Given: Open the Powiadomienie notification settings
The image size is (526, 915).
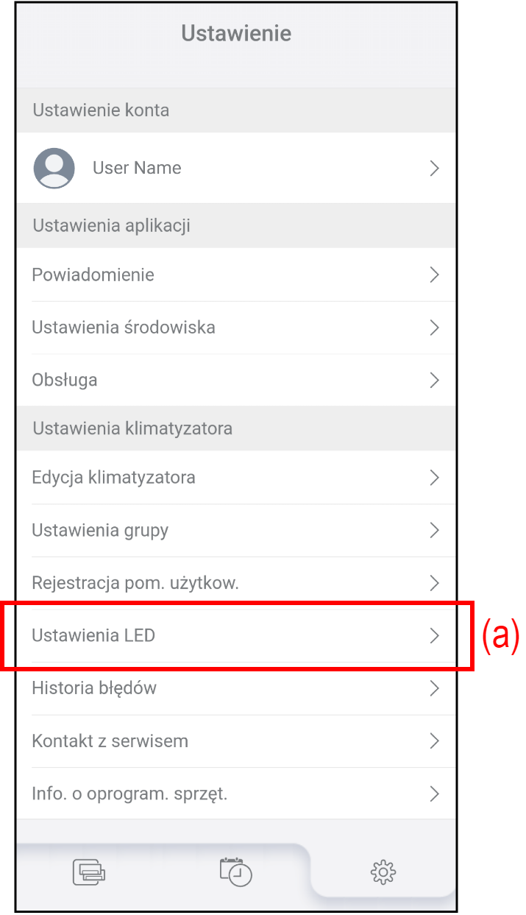Looking at the screenshot, I should coord(93,275).
